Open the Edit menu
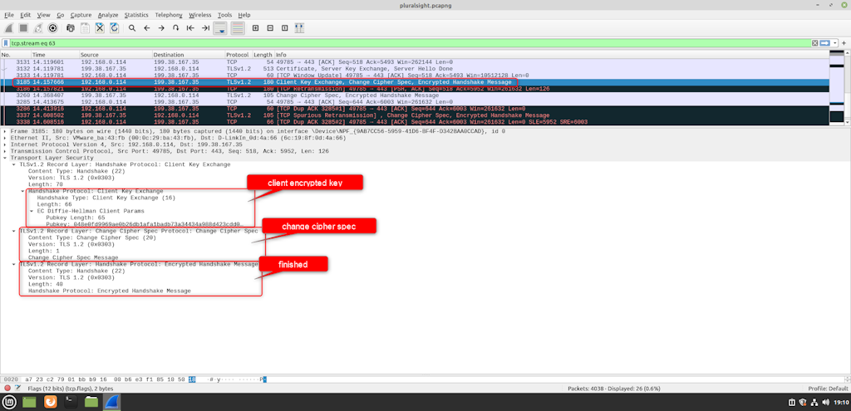851x411 pixels. coord(25,15)
